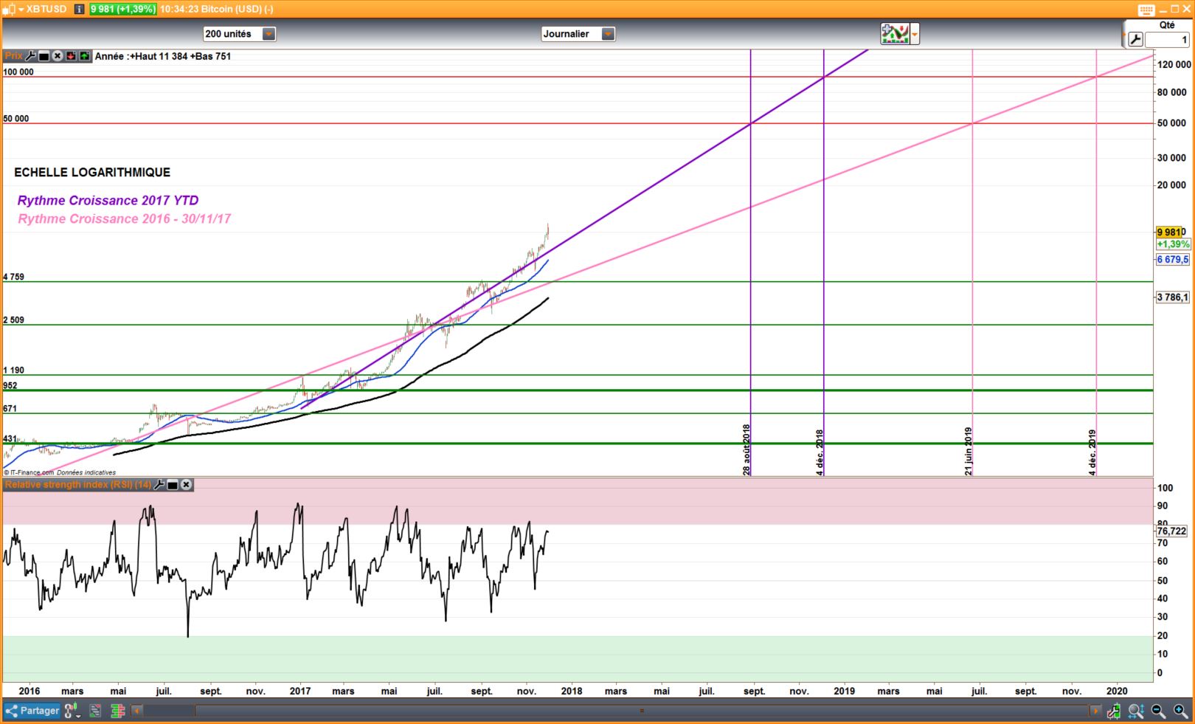Zoom in using the plus magnifier
1195x724 pixels.
[1181, 711]
